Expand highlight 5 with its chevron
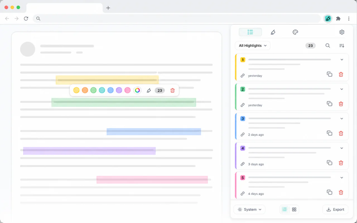The height and width of the screenshot is (223, 357). click(342, 178)
